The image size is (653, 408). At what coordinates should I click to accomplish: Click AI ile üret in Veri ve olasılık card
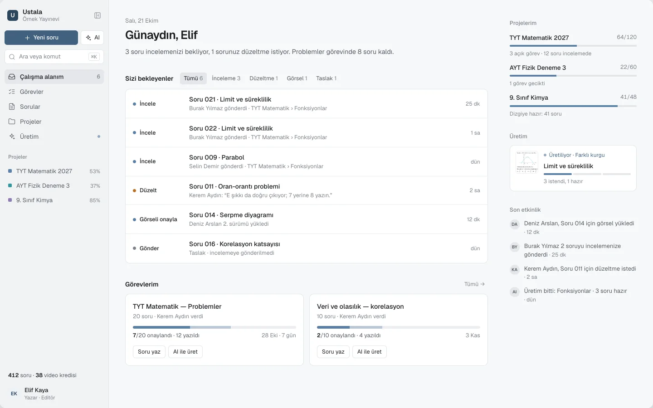(x=370, y=352)
